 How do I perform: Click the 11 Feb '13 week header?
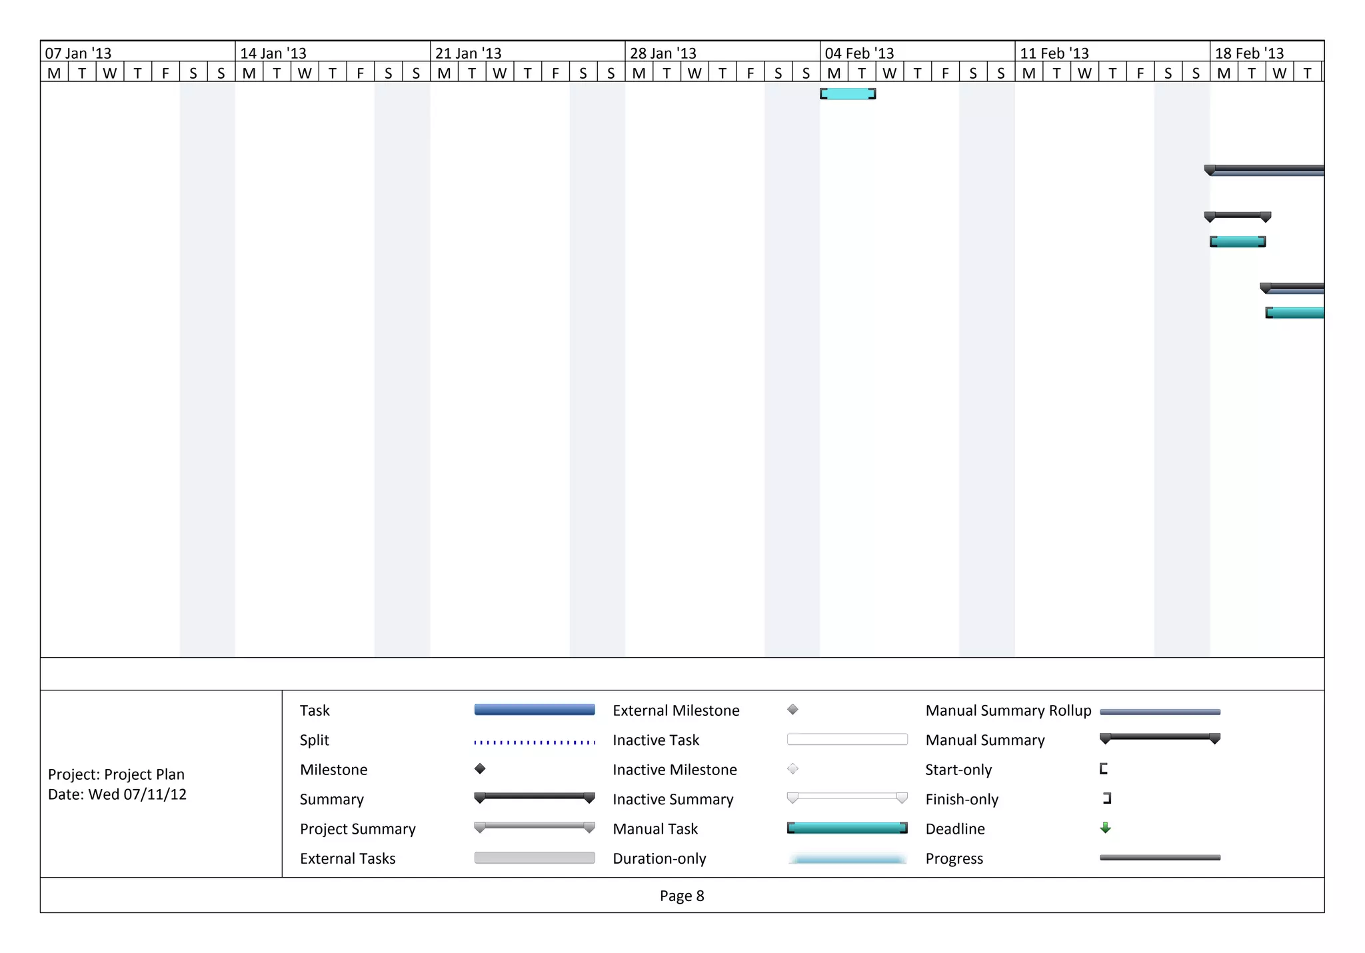tap(1054, 53)
